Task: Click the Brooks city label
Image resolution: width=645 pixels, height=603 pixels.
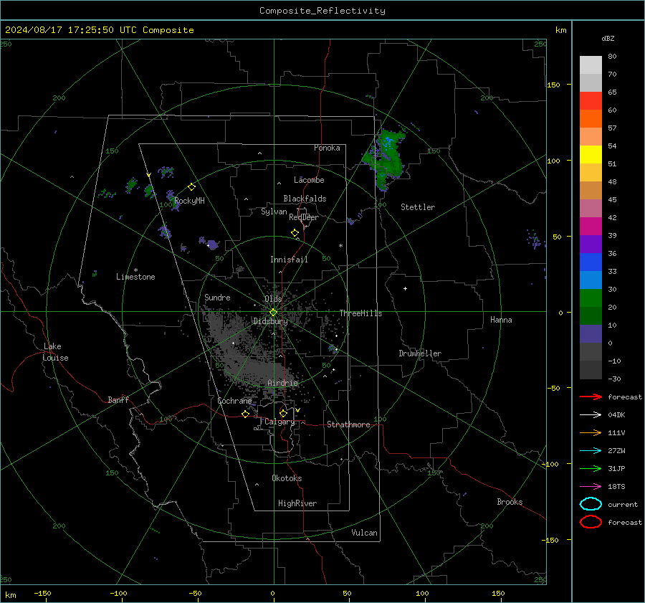Action: tap(510, 502)
